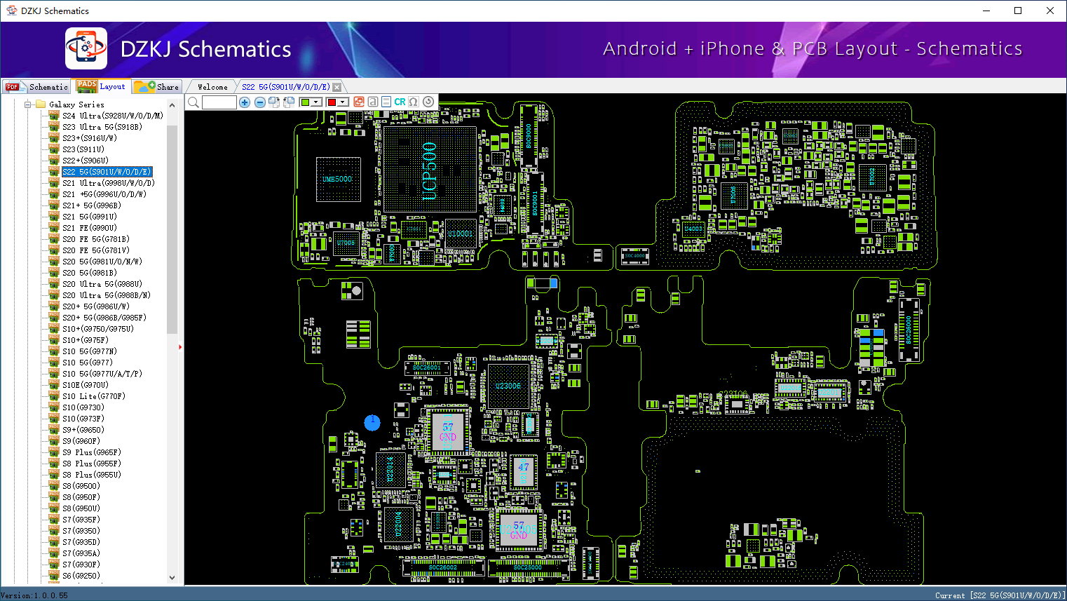
Task: Click the PADS icon beside S21 +5G(G996U/O/D/W)
Action: [54, 194]
